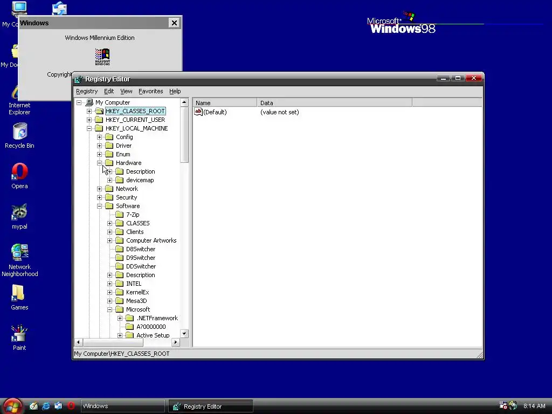The height and width of the screenshot is (414, 552).
Task: Collapse the Hardware key
Action: click(99, 163)
